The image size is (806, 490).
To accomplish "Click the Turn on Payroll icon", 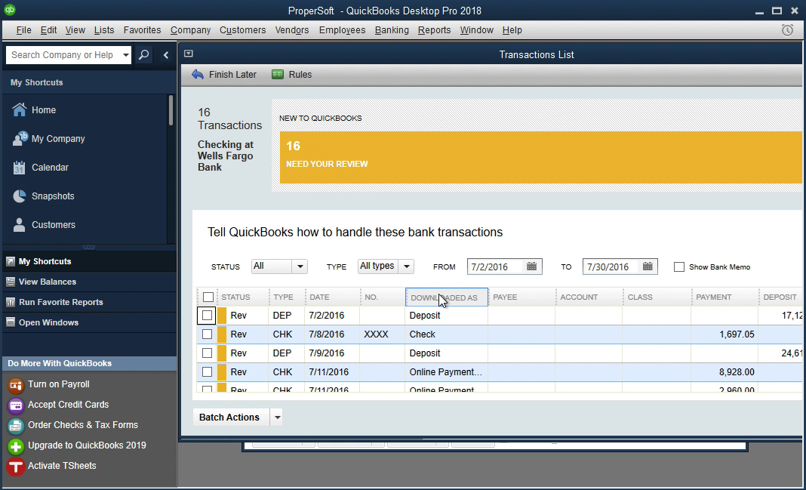I will (x=15, y=385).
